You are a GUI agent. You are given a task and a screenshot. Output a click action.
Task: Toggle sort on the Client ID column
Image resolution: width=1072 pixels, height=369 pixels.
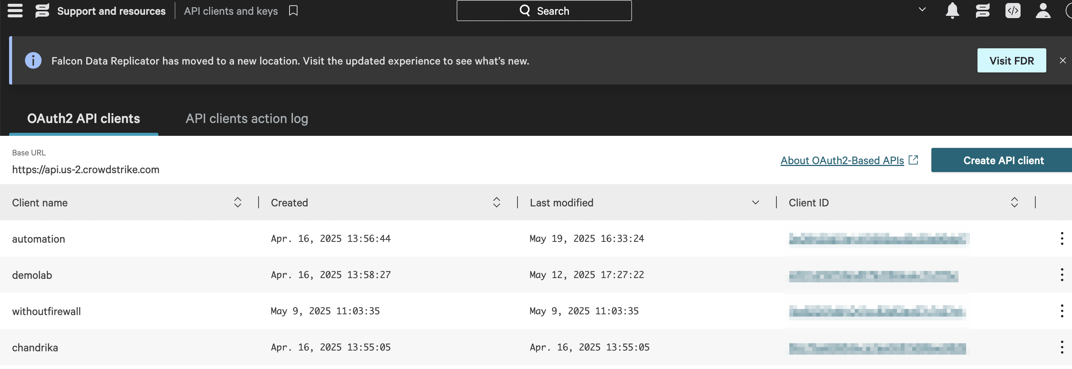click(1014, 202)
